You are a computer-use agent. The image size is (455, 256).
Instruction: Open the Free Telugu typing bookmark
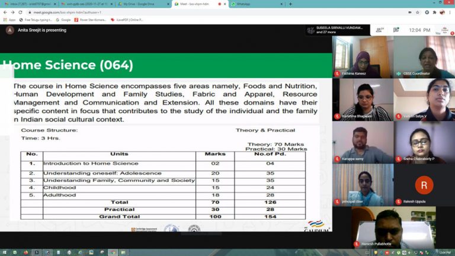36,20
